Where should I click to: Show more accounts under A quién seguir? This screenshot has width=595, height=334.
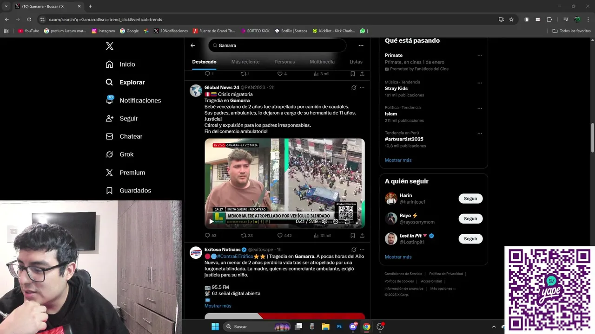tap(398, 257)
